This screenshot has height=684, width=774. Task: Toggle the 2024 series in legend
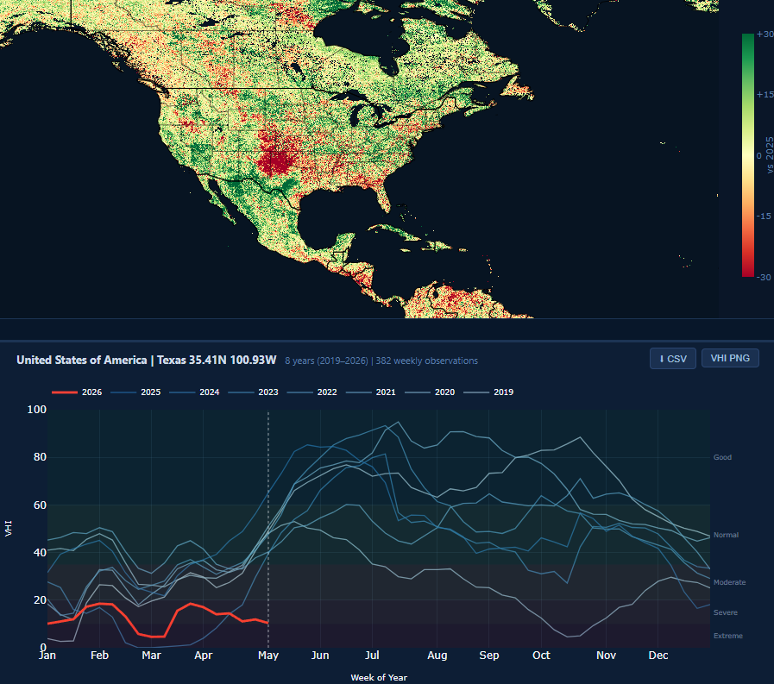click(194, 392)
